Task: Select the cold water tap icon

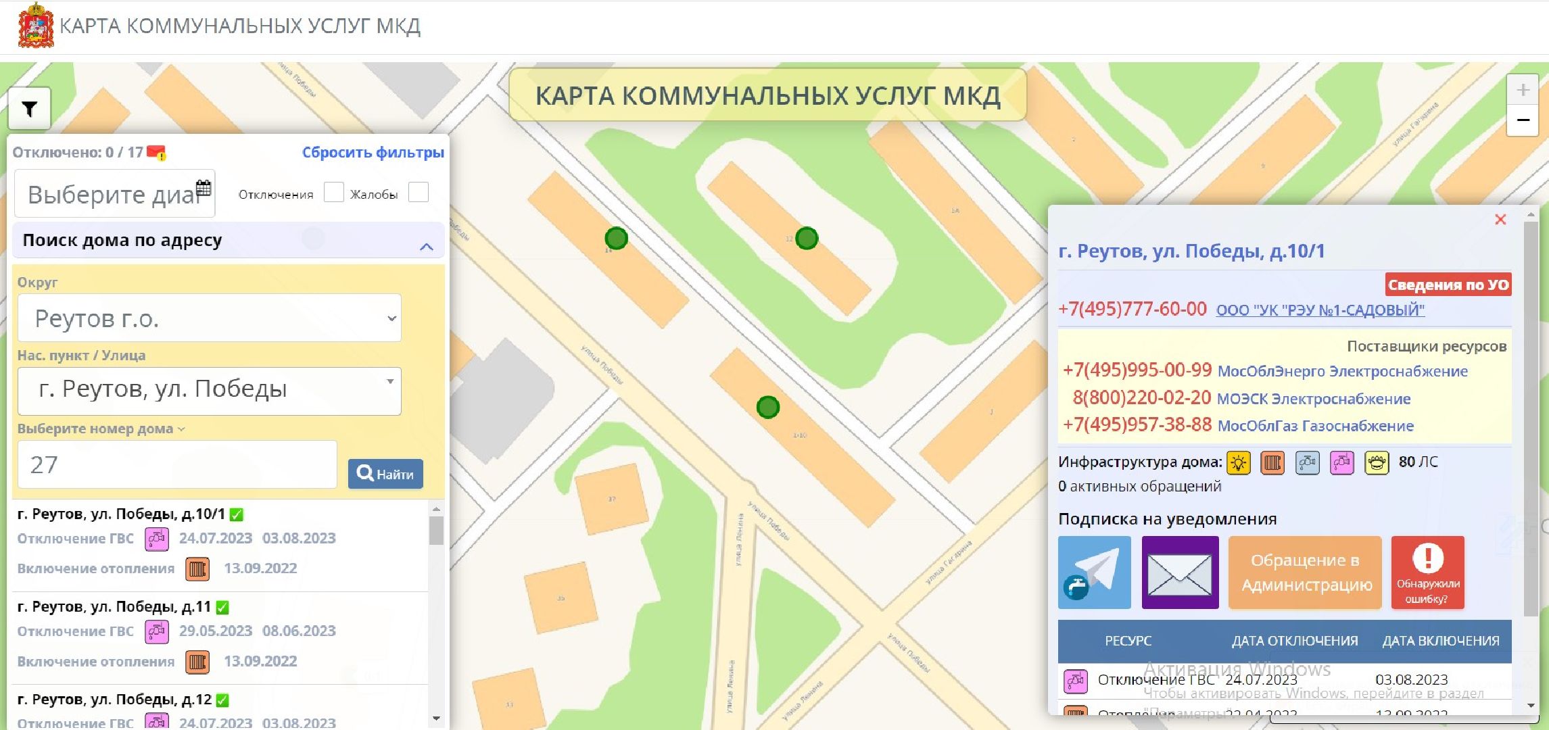Action: pyautogui.click(x=1306, y=462)
